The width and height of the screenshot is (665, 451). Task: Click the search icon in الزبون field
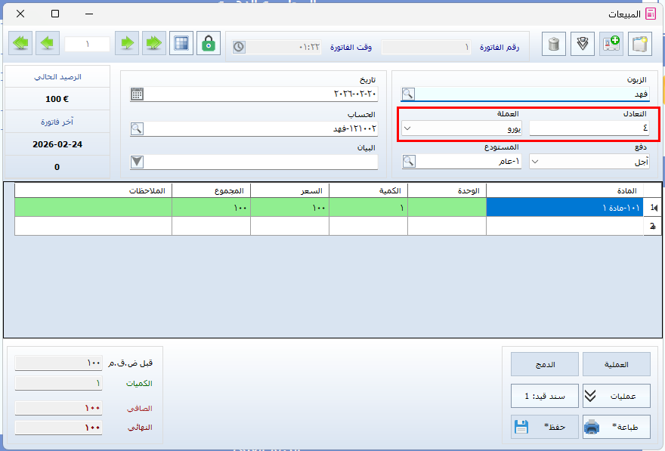pyautogui.click(x=408, y=94)
